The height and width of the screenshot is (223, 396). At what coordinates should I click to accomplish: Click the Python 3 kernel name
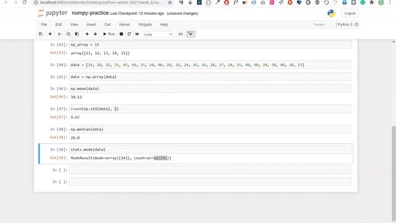(x=345, y=25)
